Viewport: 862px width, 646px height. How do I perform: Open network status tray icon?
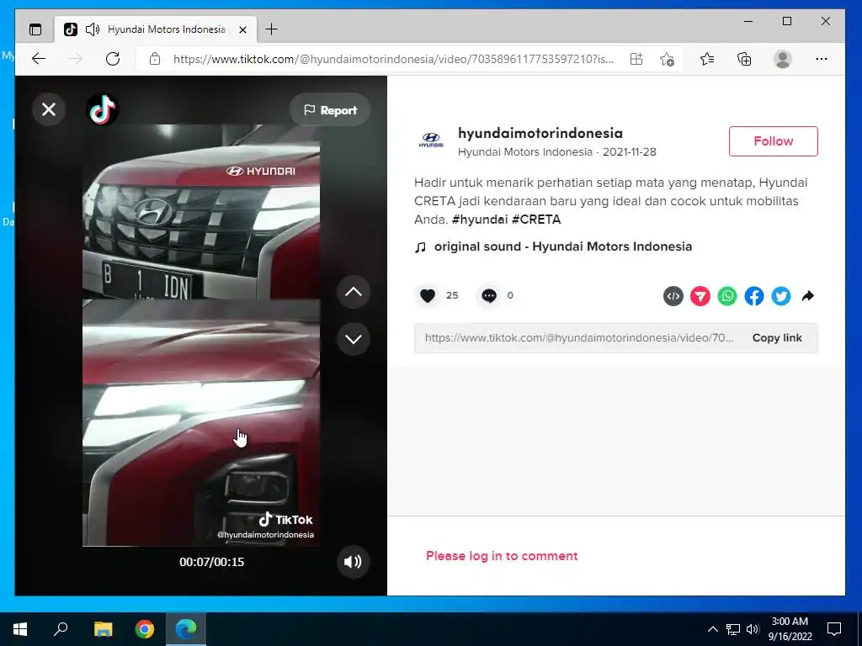(x=733, y=629)
